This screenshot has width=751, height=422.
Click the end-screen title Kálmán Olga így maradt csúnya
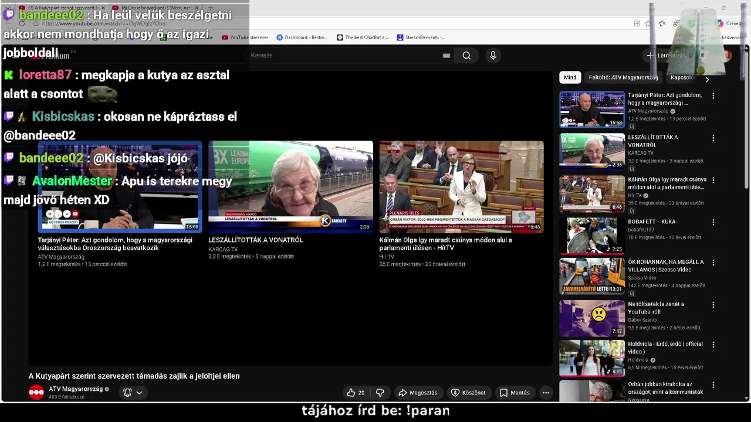point(445,244)
